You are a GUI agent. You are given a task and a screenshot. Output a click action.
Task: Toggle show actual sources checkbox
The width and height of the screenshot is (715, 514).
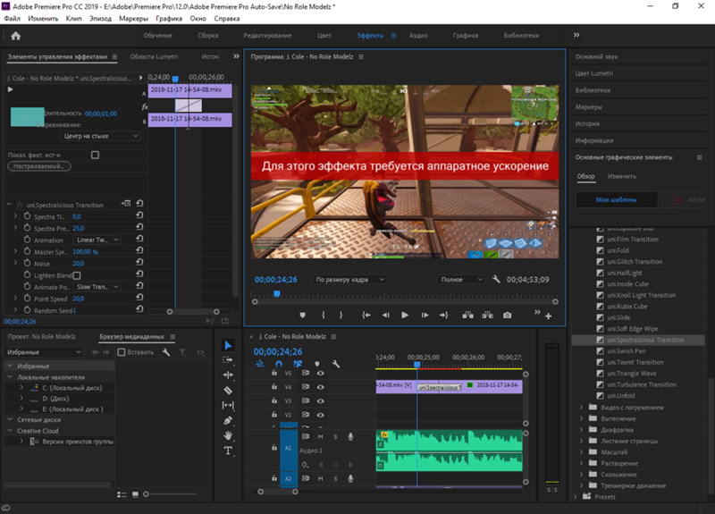pyautogui.click(x=95, y=155)
